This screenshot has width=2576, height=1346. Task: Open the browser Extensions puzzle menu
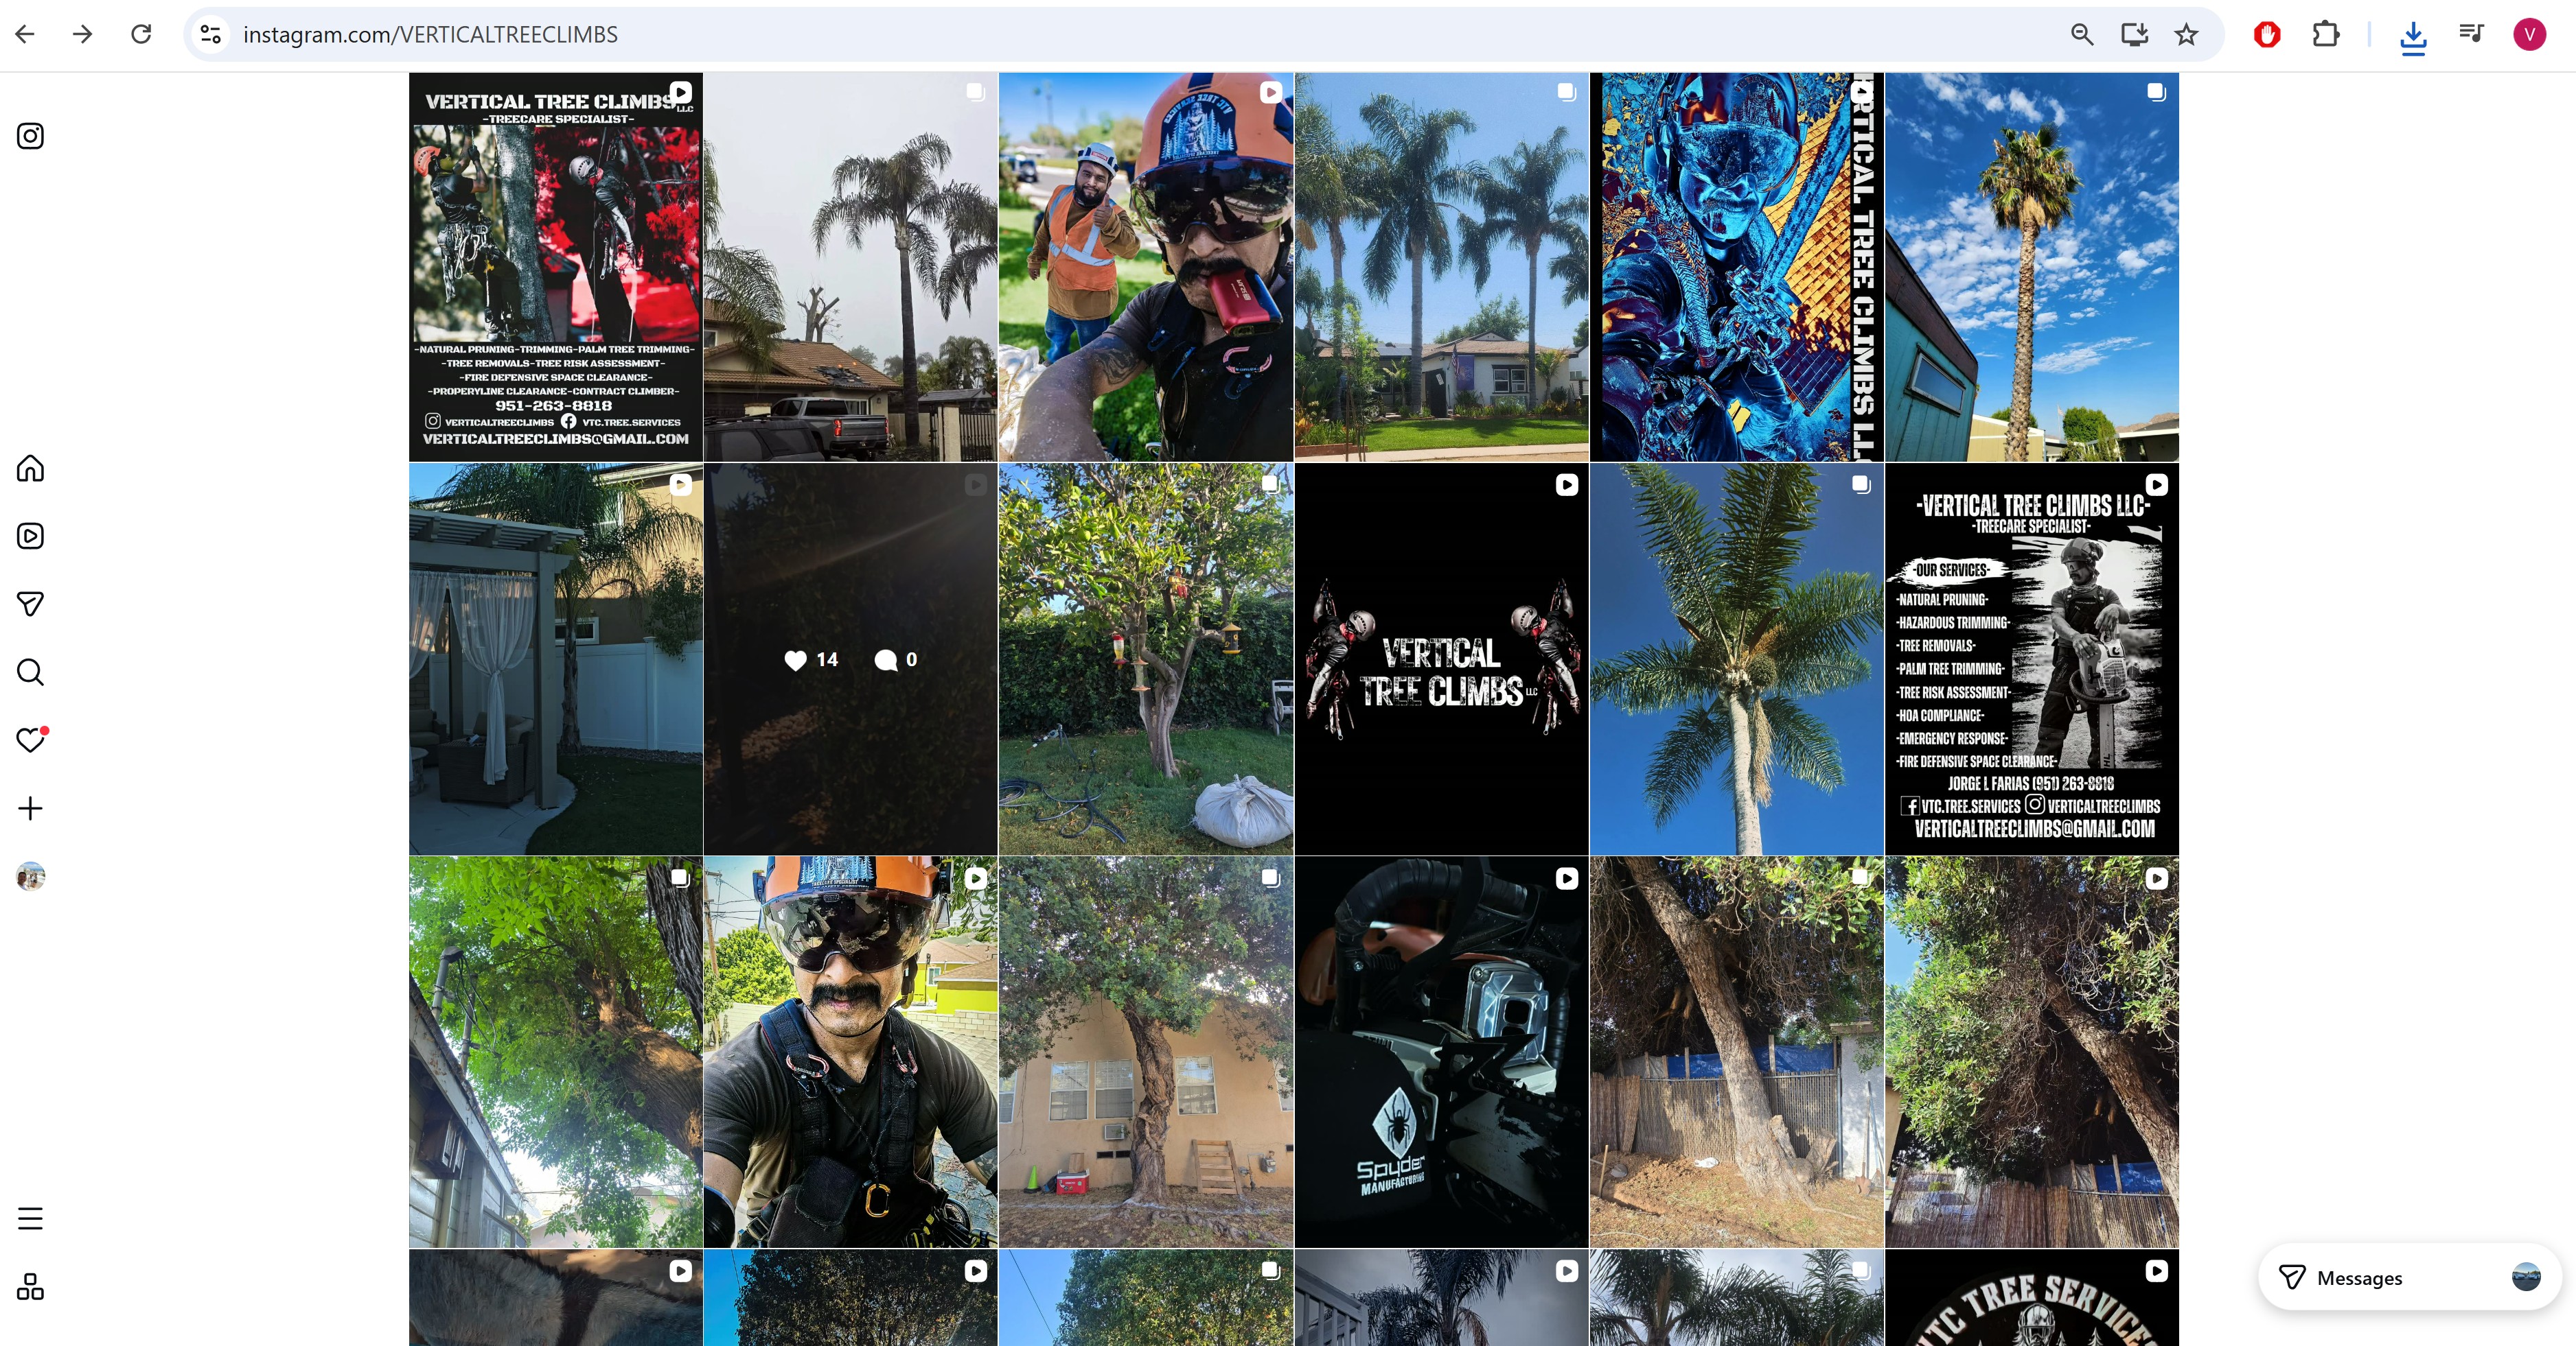coord(2326,34)
